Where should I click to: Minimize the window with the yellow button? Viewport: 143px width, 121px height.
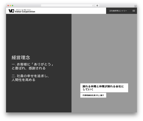click(x=10, y=5)
